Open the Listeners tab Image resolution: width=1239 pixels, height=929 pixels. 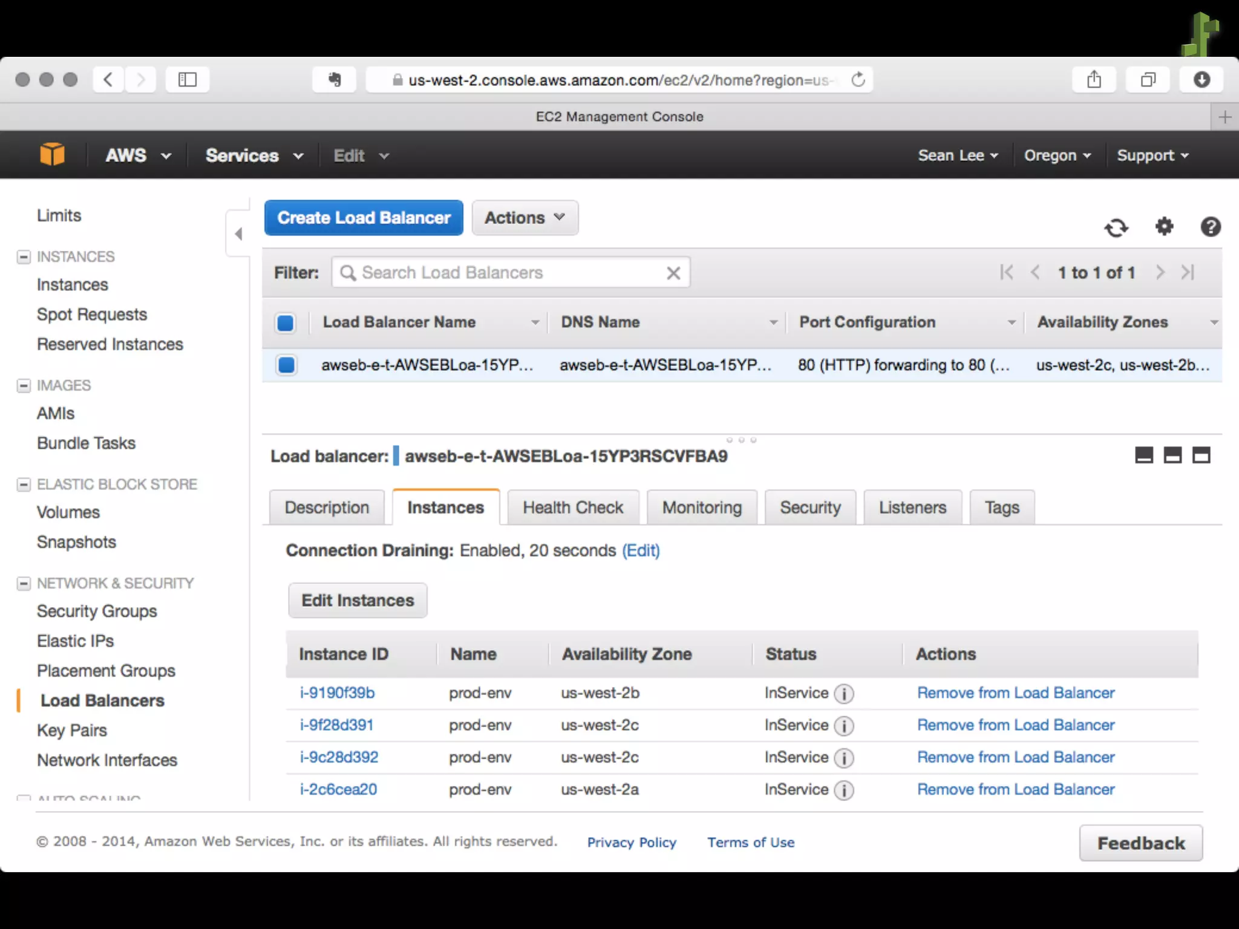912,507
